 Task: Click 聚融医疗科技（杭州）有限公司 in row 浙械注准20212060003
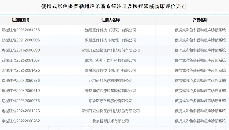pos(110,40)
